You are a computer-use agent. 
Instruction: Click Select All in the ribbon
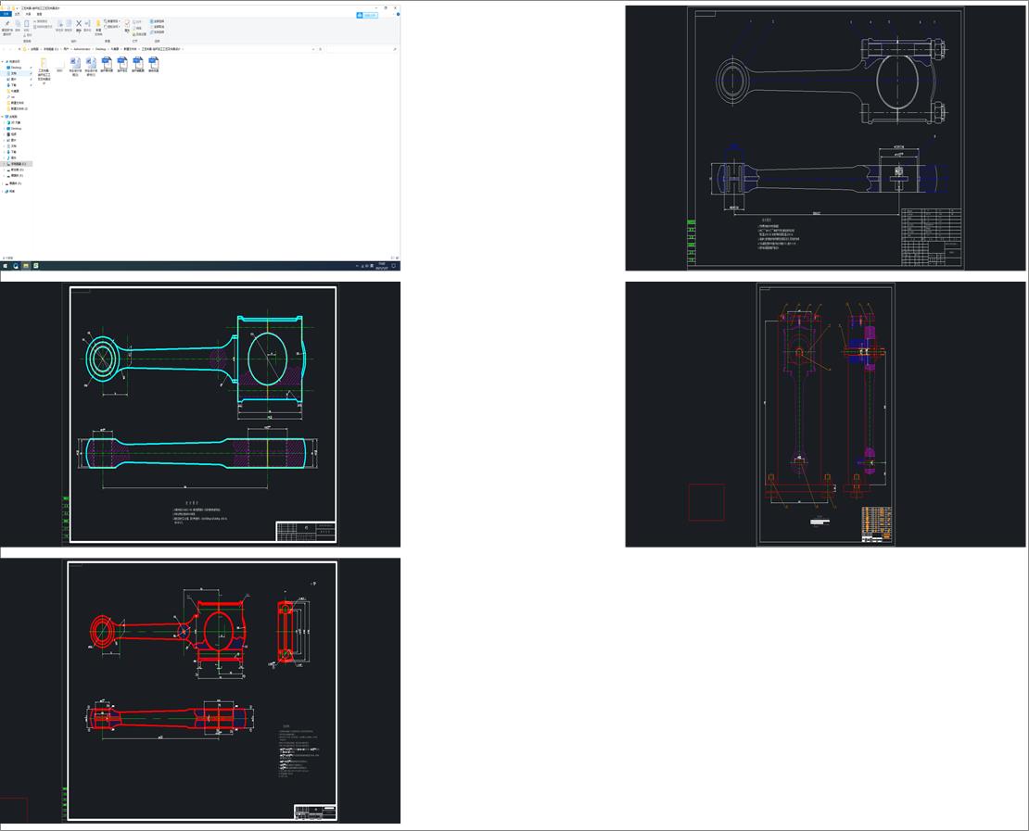[x=157, y=21]
